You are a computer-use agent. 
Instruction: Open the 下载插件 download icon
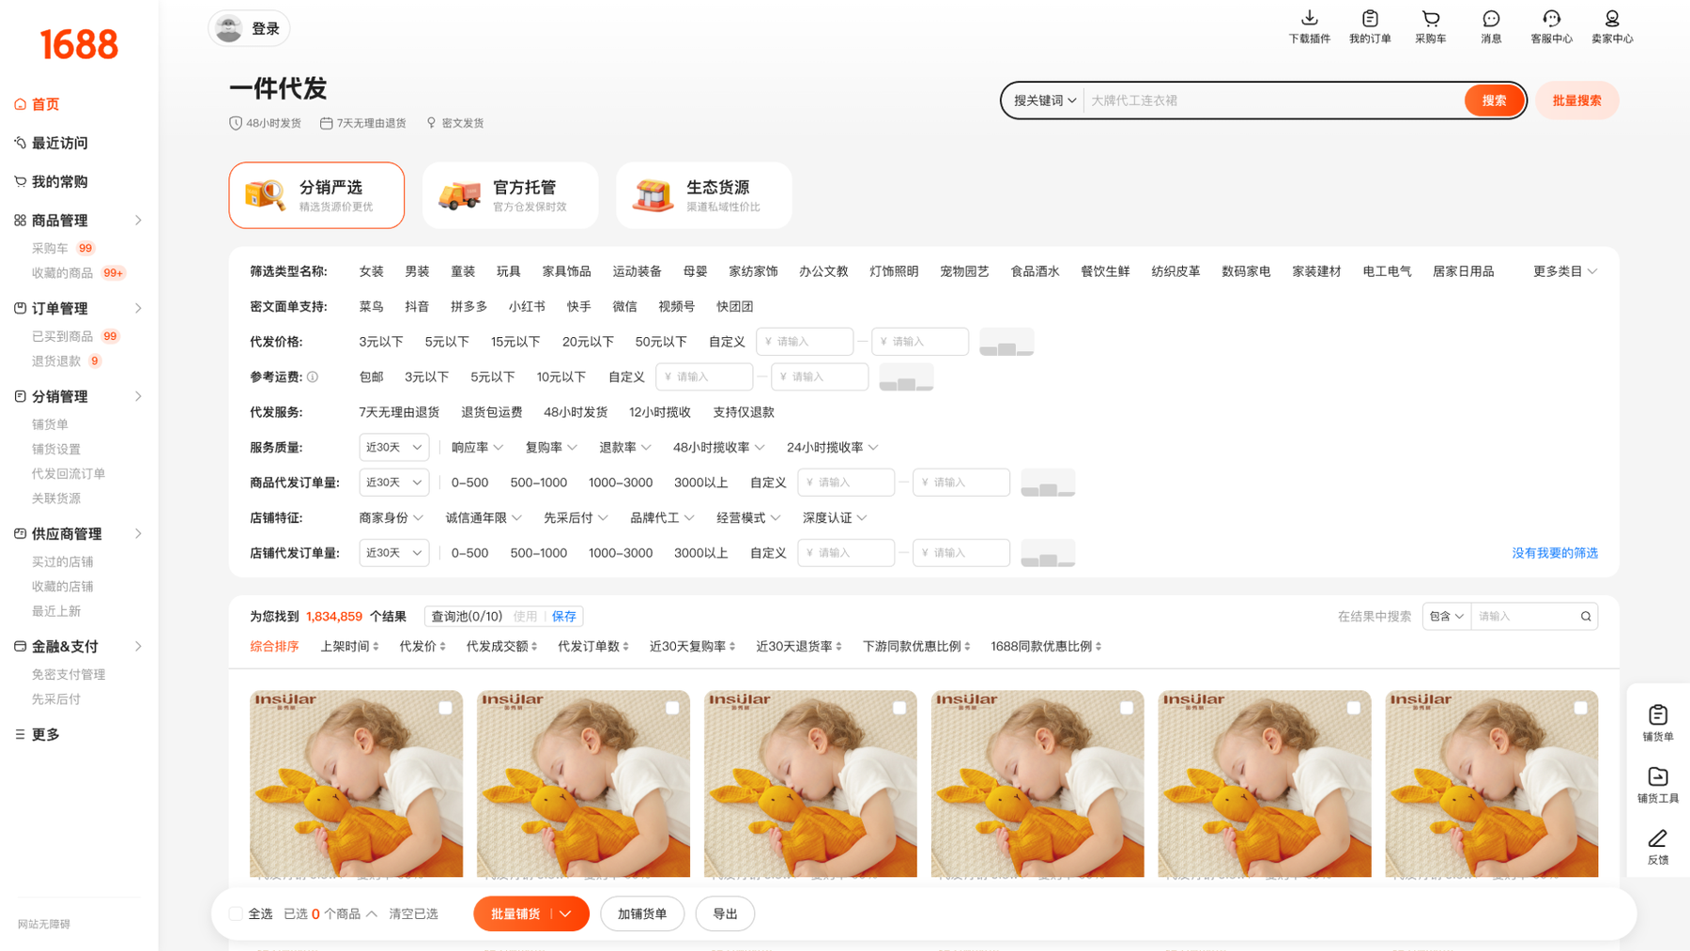tap(1309, 19)
